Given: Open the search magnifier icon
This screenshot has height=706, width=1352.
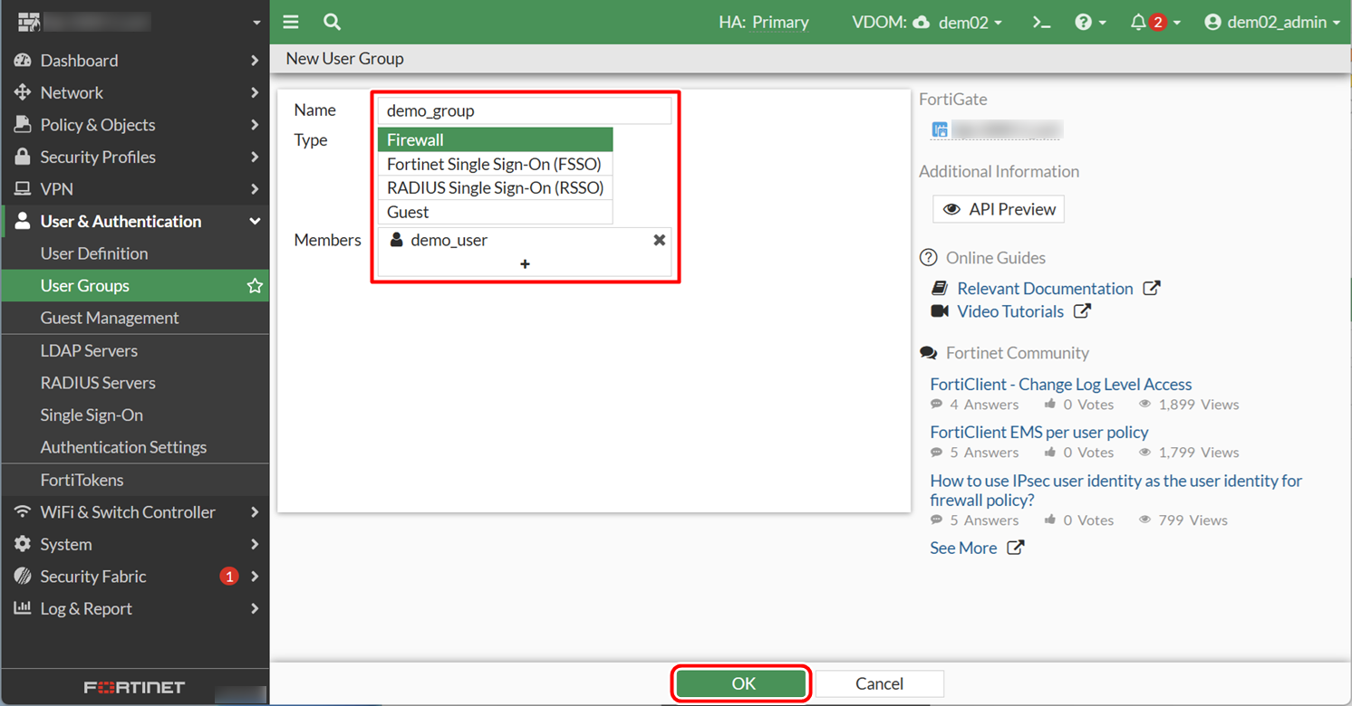Looking at the screenshot, I should [332, 22].
